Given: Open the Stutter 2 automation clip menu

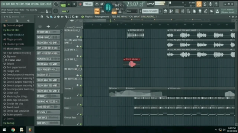Looking at the screenshot, I should tap(126, 88).
